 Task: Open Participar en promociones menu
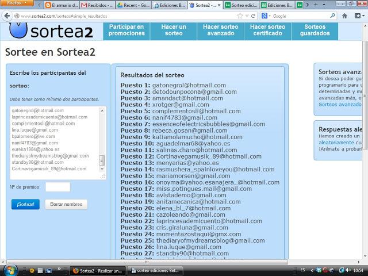tap(126, 31)
